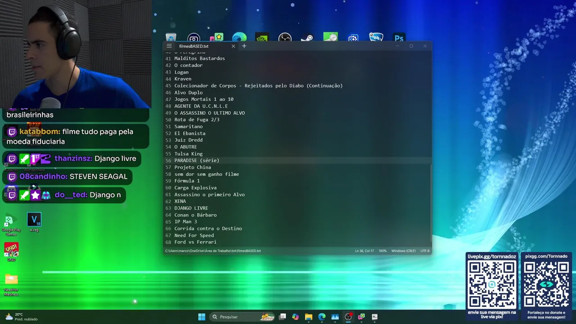Open the Rocket League desktop shortcut
This screenshot has height=324, width=576.
(376, 38)
